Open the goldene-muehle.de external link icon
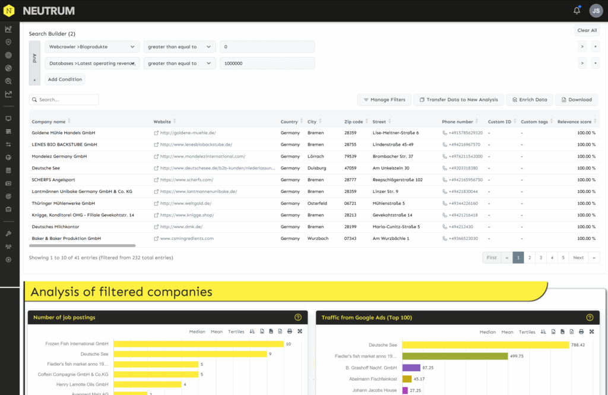The height and width of the screenshot is (395, 608). click(x=156, y=132)
